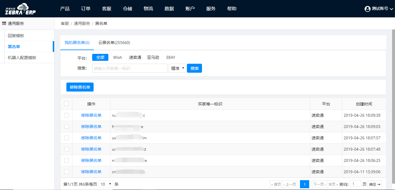Open the 精准 search mode dropdown

point(177,68)
